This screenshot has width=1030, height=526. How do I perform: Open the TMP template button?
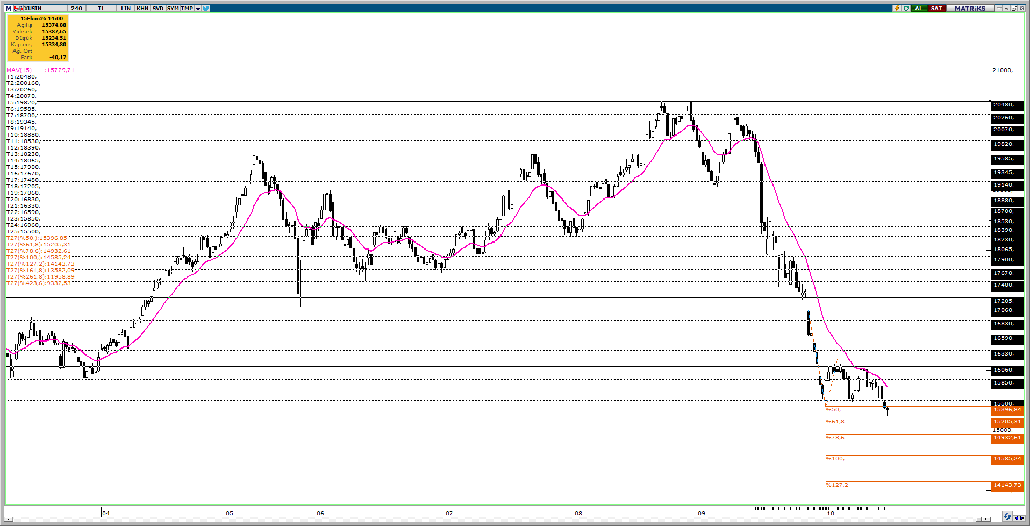[187, 9]
